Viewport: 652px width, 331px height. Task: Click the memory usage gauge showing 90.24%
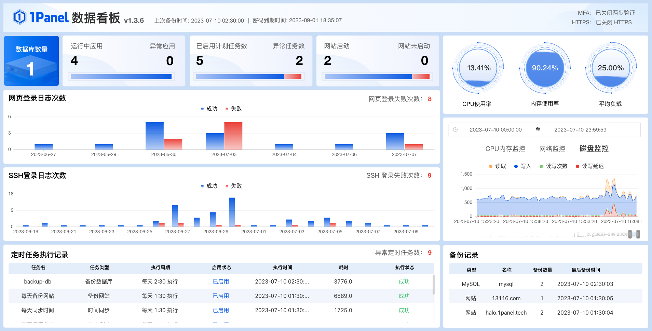click(545, 68)
